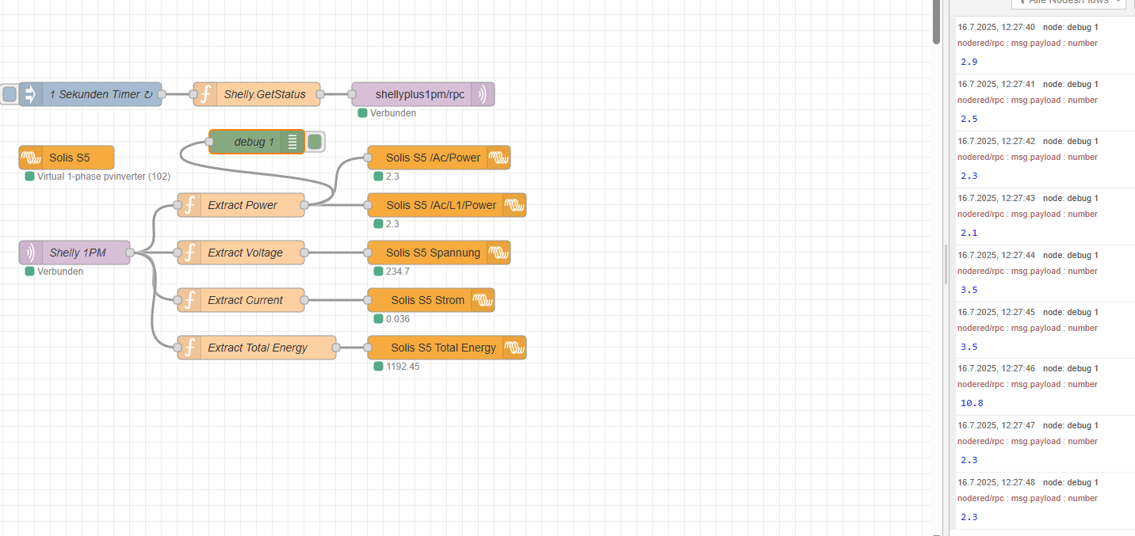Click the Victron icon on Solis S5 /Ac/L1/Power
The height and width of the screenshot is (536, 1135).
514,205
